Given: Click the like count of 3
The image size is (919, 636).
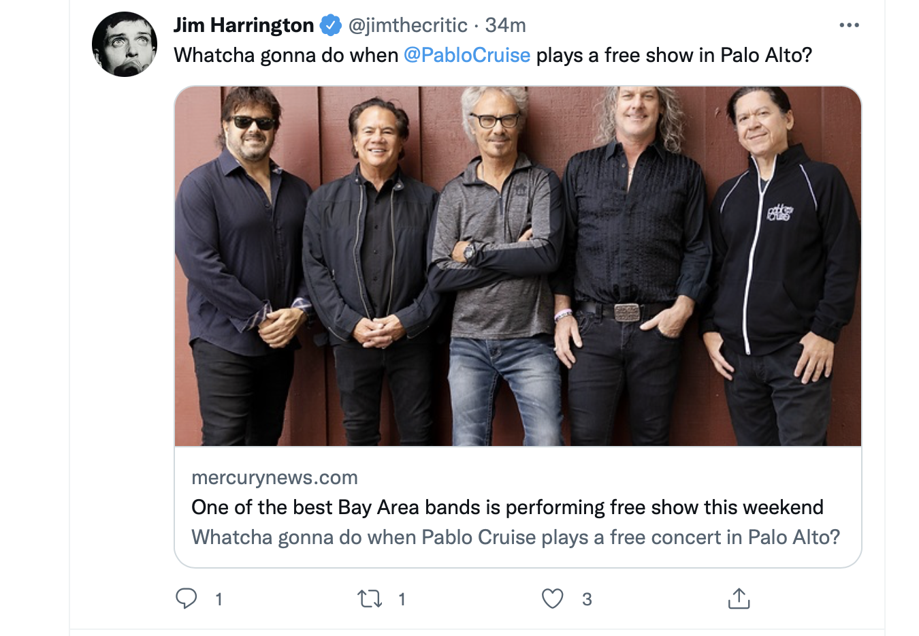Looking at the screenshot, I should (587, 599).
